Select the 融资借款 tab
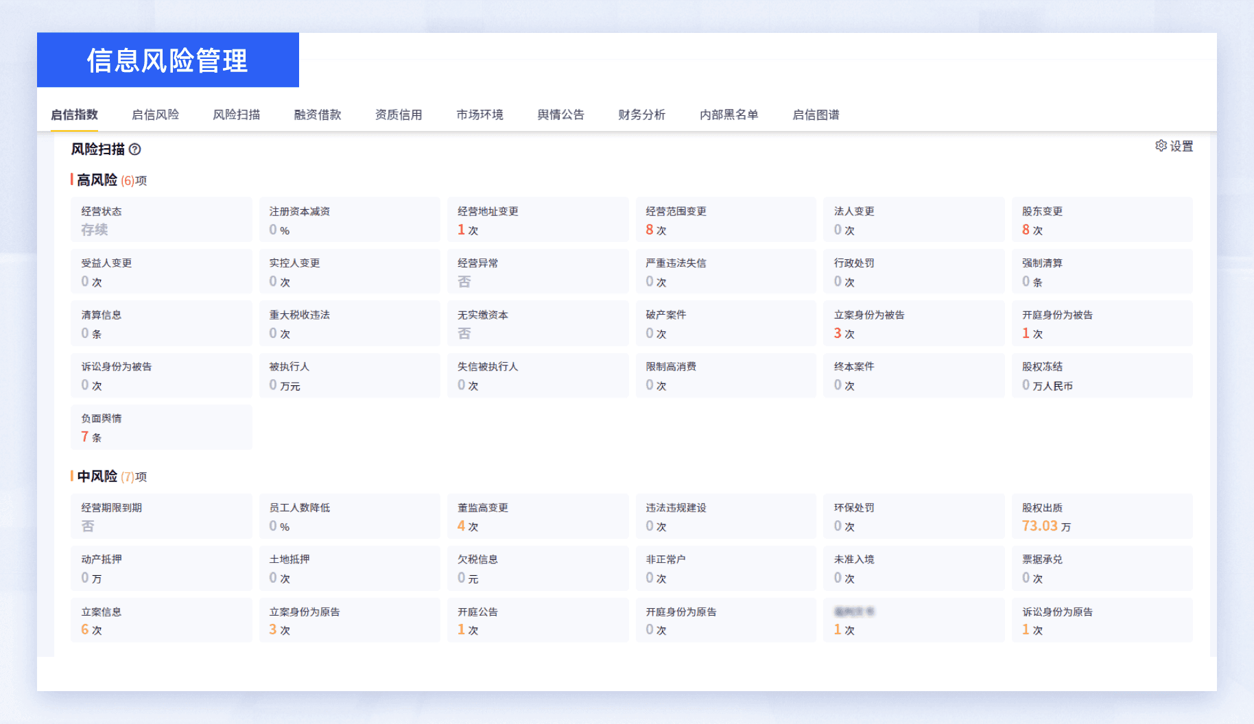1254x724 pixels. pyautogui.click(x=318, y=114)
